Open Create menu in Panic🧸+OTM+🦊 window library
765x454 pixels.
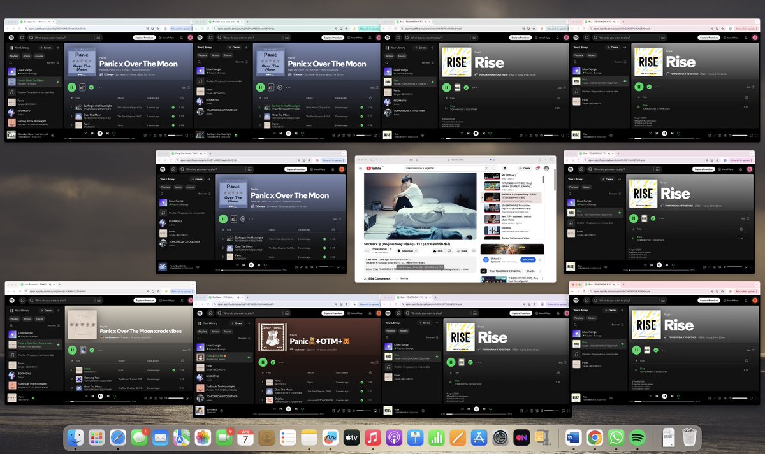[237, 323]
